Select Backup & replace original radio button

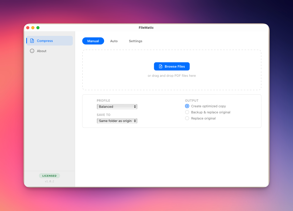pyautogui.click(x=187, y=112)
